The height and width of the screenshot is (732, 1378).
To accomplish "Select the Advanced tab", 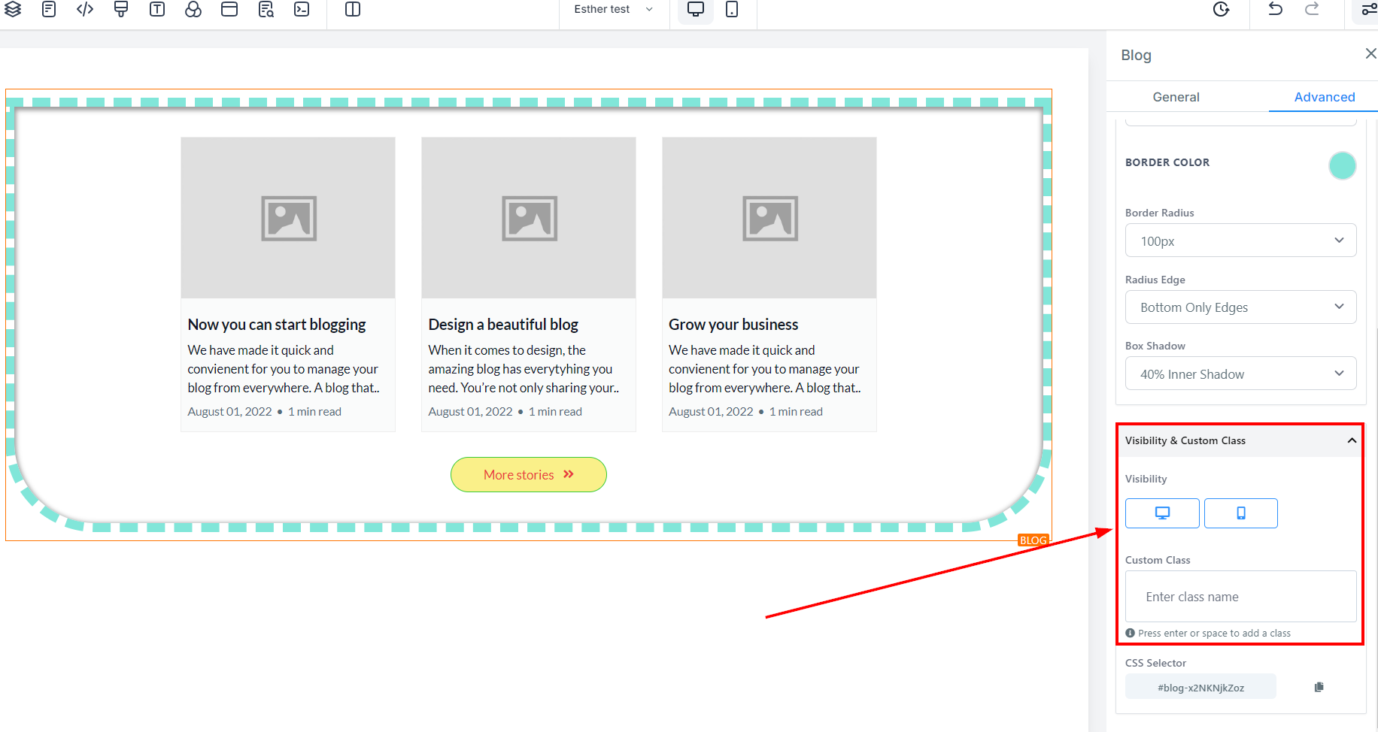I will click(1324, 97).
